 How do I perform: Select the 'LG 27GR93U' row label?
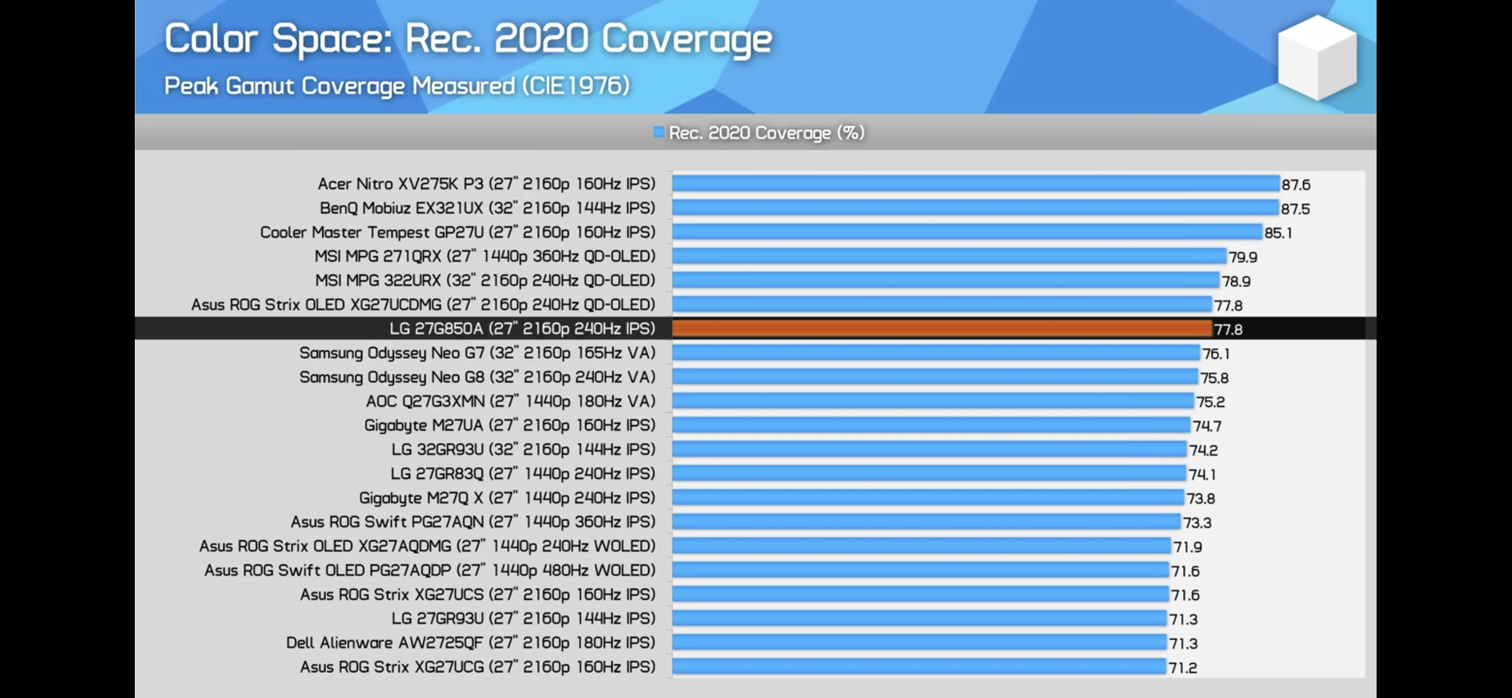523,618
